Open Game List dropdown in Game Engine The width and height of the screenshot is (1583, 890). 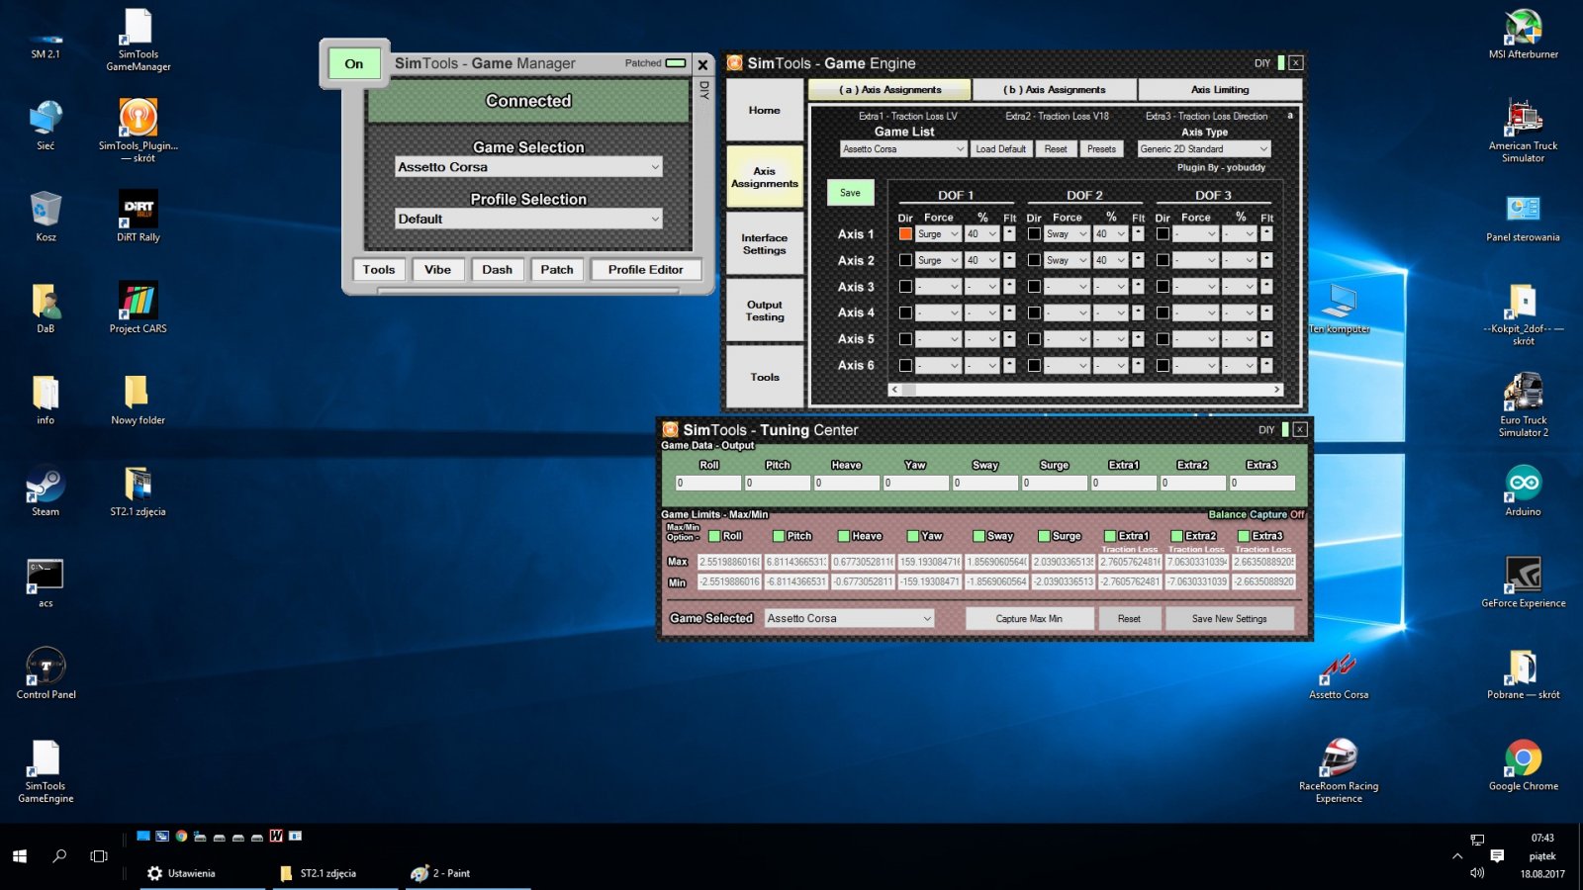coord(903,149)
